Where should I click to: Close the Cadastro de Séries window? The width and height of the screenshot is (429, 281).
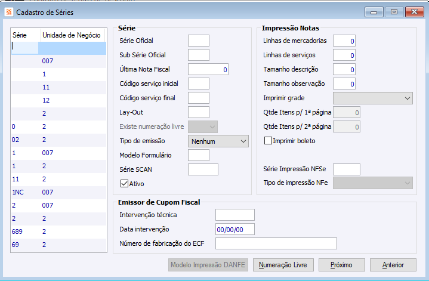(x=415, y=12)
